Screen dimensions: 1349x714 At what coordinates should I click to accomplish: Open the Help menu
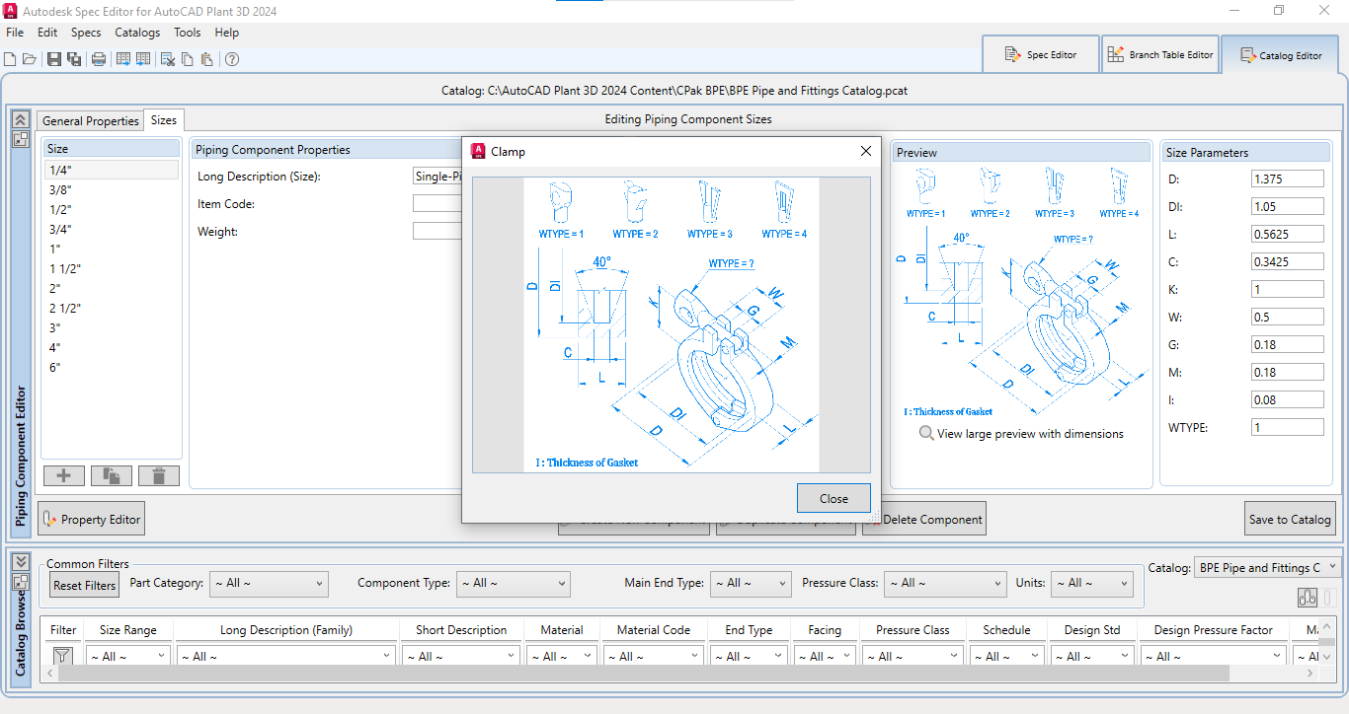point(227,33)
